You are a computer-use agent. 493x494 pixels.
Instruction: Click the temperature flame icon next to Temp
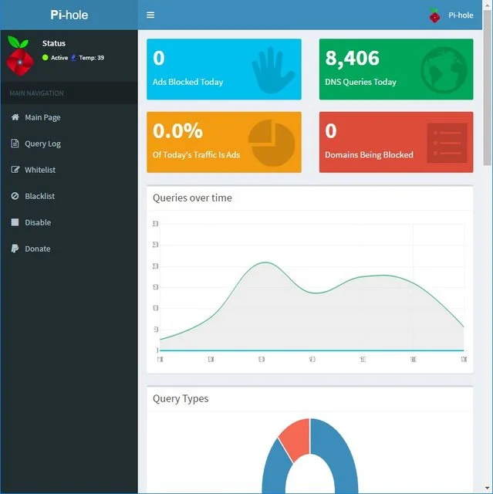73,57
